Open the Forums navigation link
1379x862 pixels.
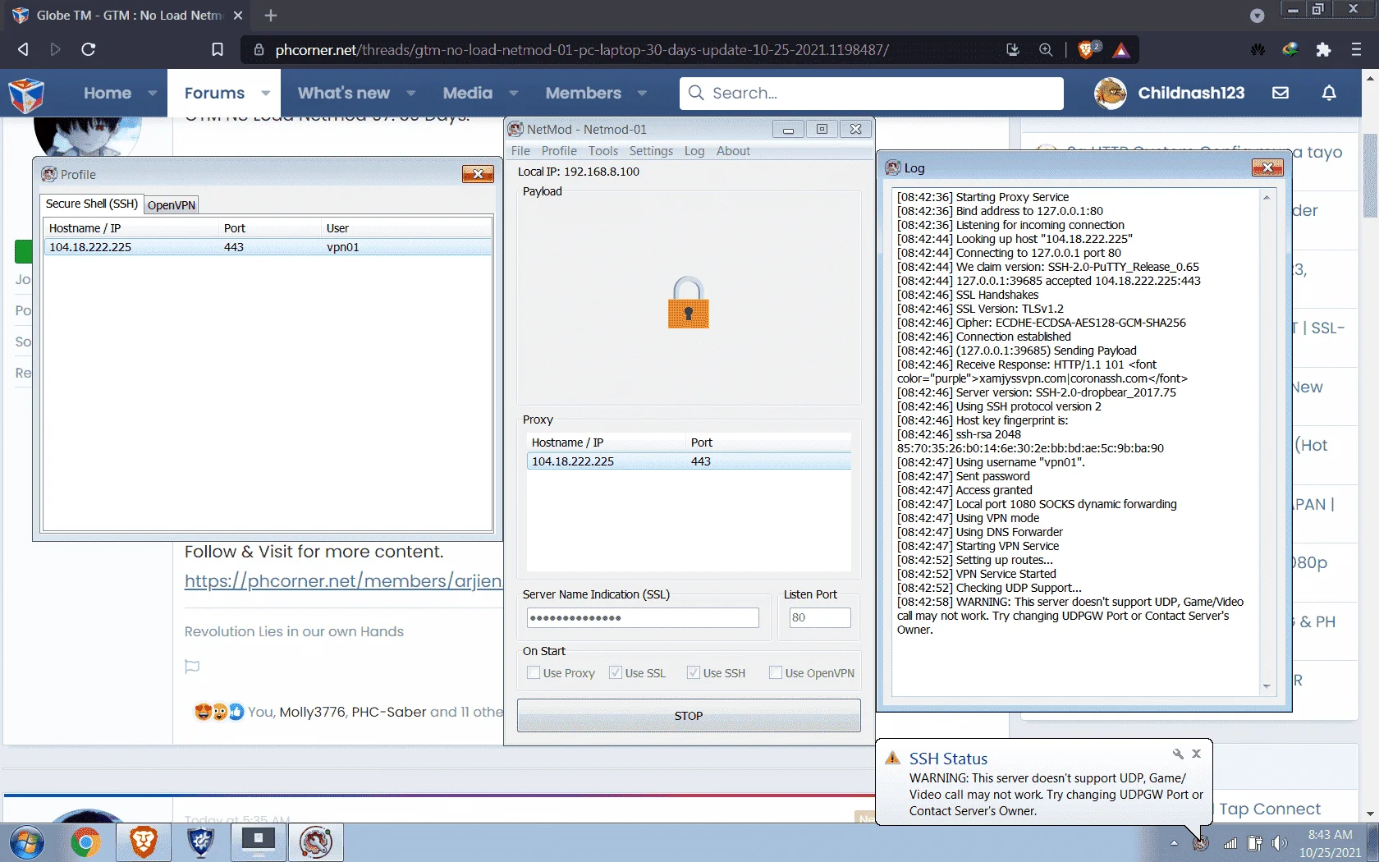click(214, 93)
